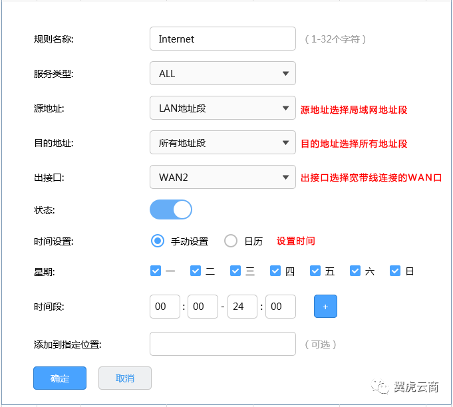
Task: Click the 目的地址 label text
Action: point(53,143)
